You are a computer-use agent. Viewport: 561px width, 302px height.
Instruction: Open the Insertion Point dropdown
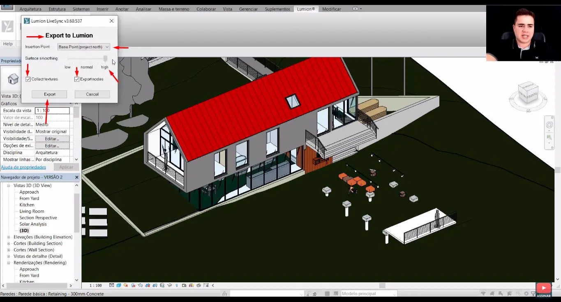tap(84, 47)
